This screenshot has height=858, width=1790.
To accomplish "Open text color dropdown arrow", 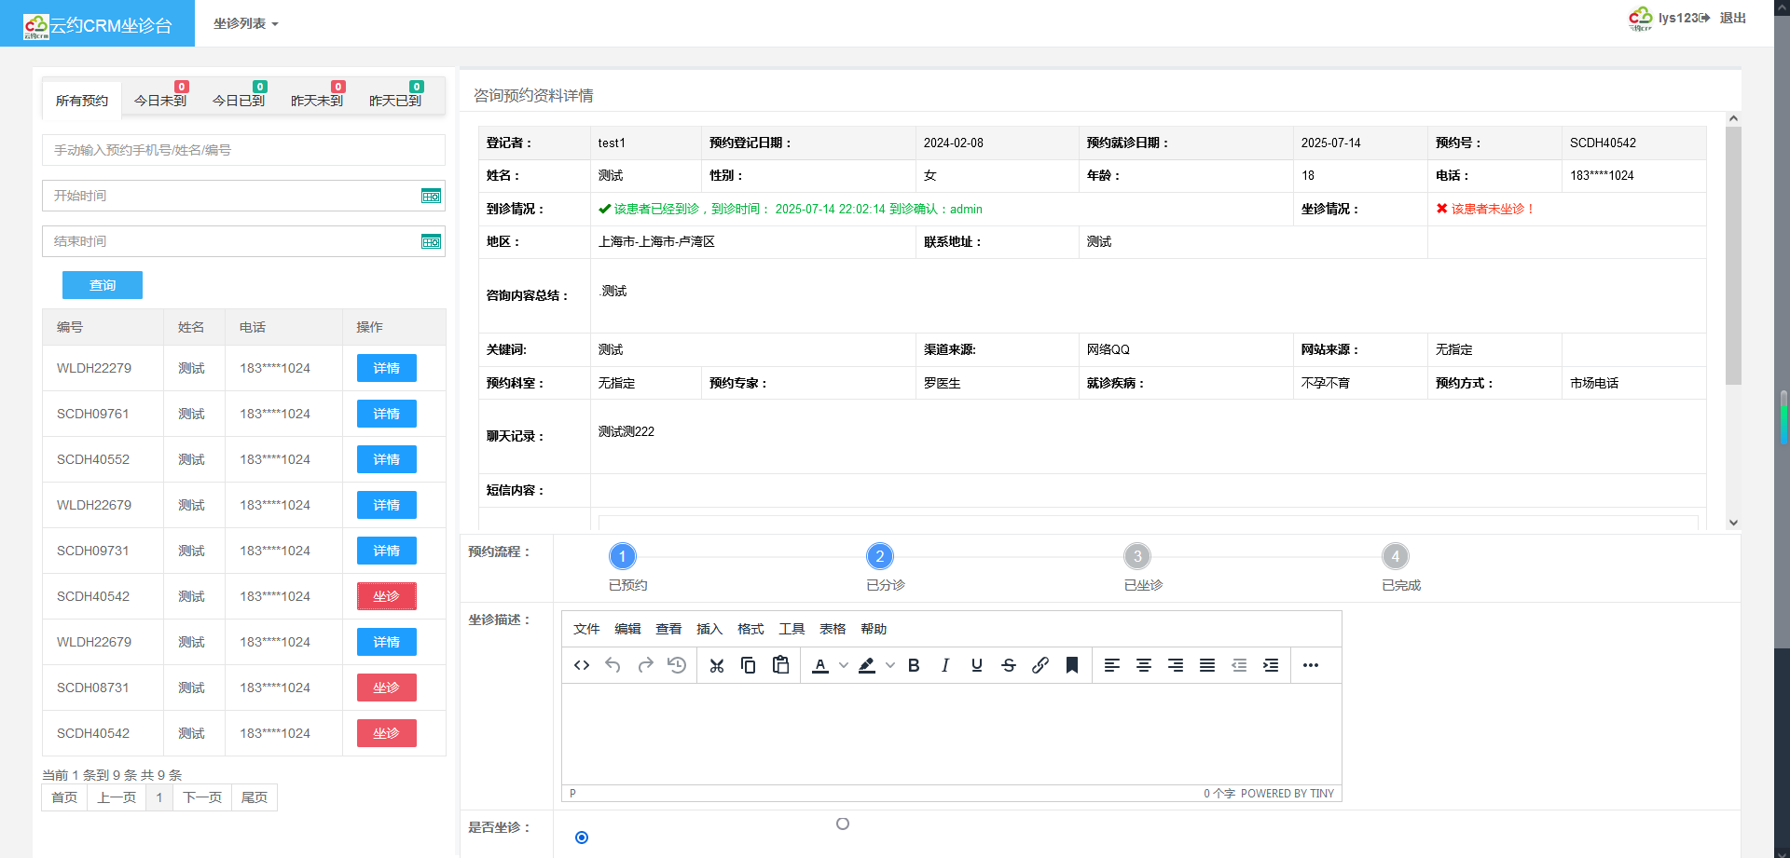I will (x=844, y=665).
